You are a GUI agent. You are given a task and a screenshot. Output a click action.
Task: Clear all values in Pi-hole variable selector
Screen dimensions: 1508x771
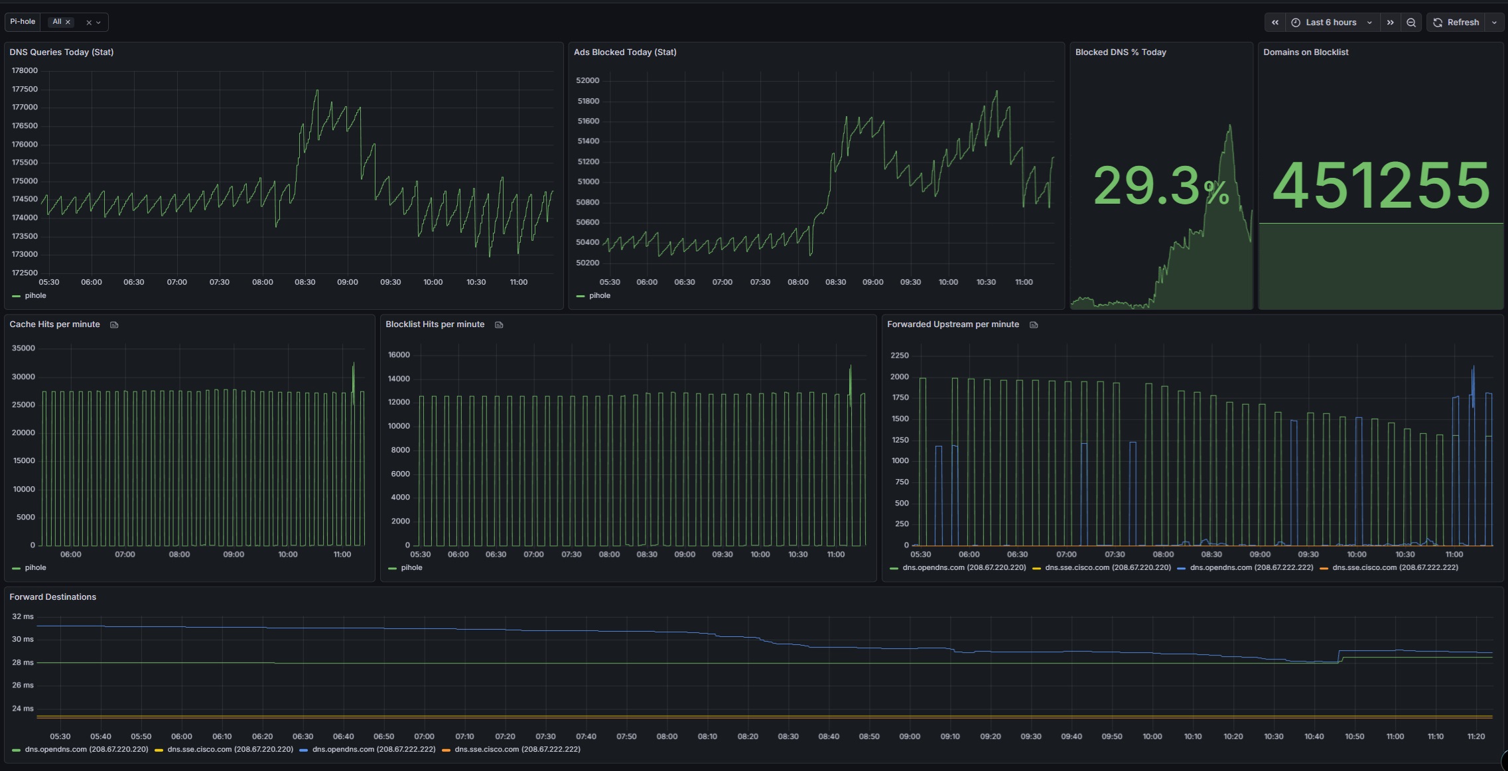click(89, 23)
